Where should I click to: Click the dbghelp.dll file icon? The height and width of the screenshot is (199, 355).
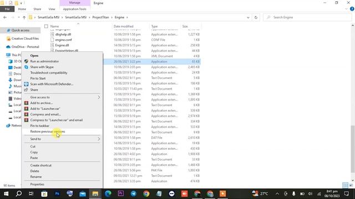point(52,34)
